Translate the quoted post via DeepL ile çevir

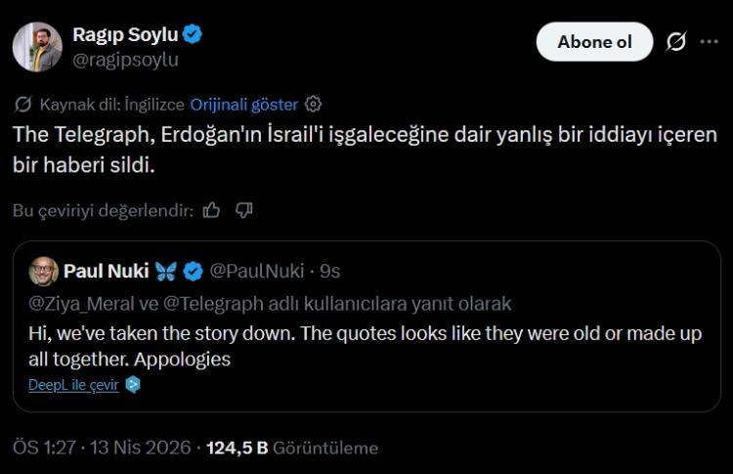click(73, 385)
